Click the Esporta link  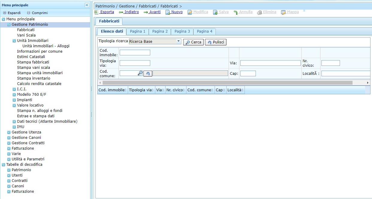(107, 12)
